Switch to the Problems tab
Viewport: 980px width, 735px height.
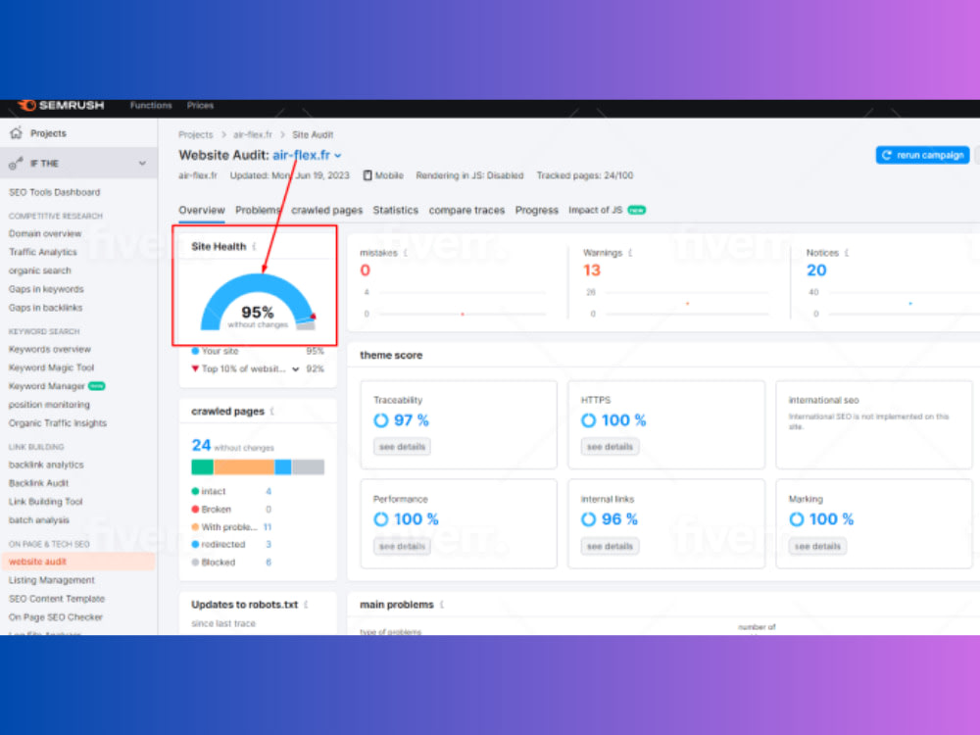coord(258,210)
